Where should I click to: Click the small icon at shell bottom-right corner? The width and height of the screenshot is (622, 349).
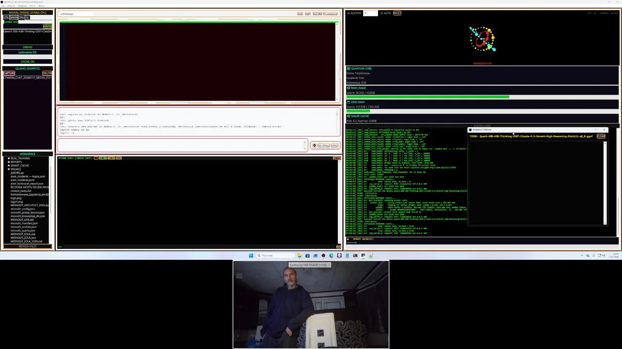(x=339, y=247)
